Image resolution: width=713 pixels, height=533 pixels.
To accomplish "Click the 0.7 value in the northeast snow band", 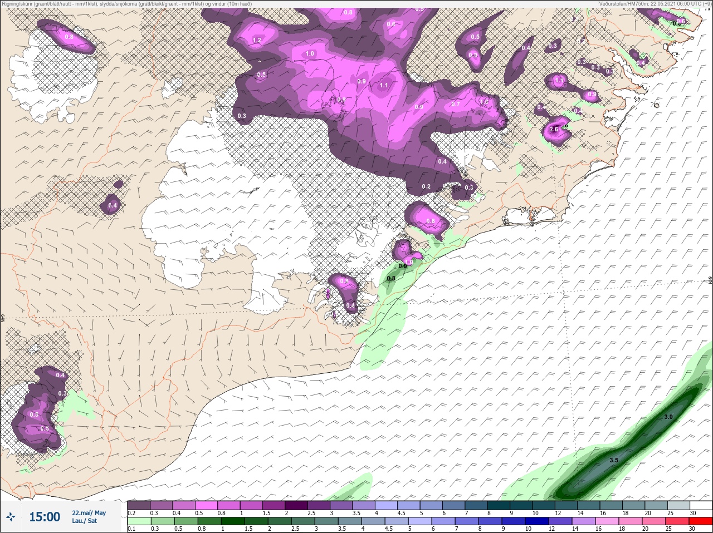I will tap(456, 104).
